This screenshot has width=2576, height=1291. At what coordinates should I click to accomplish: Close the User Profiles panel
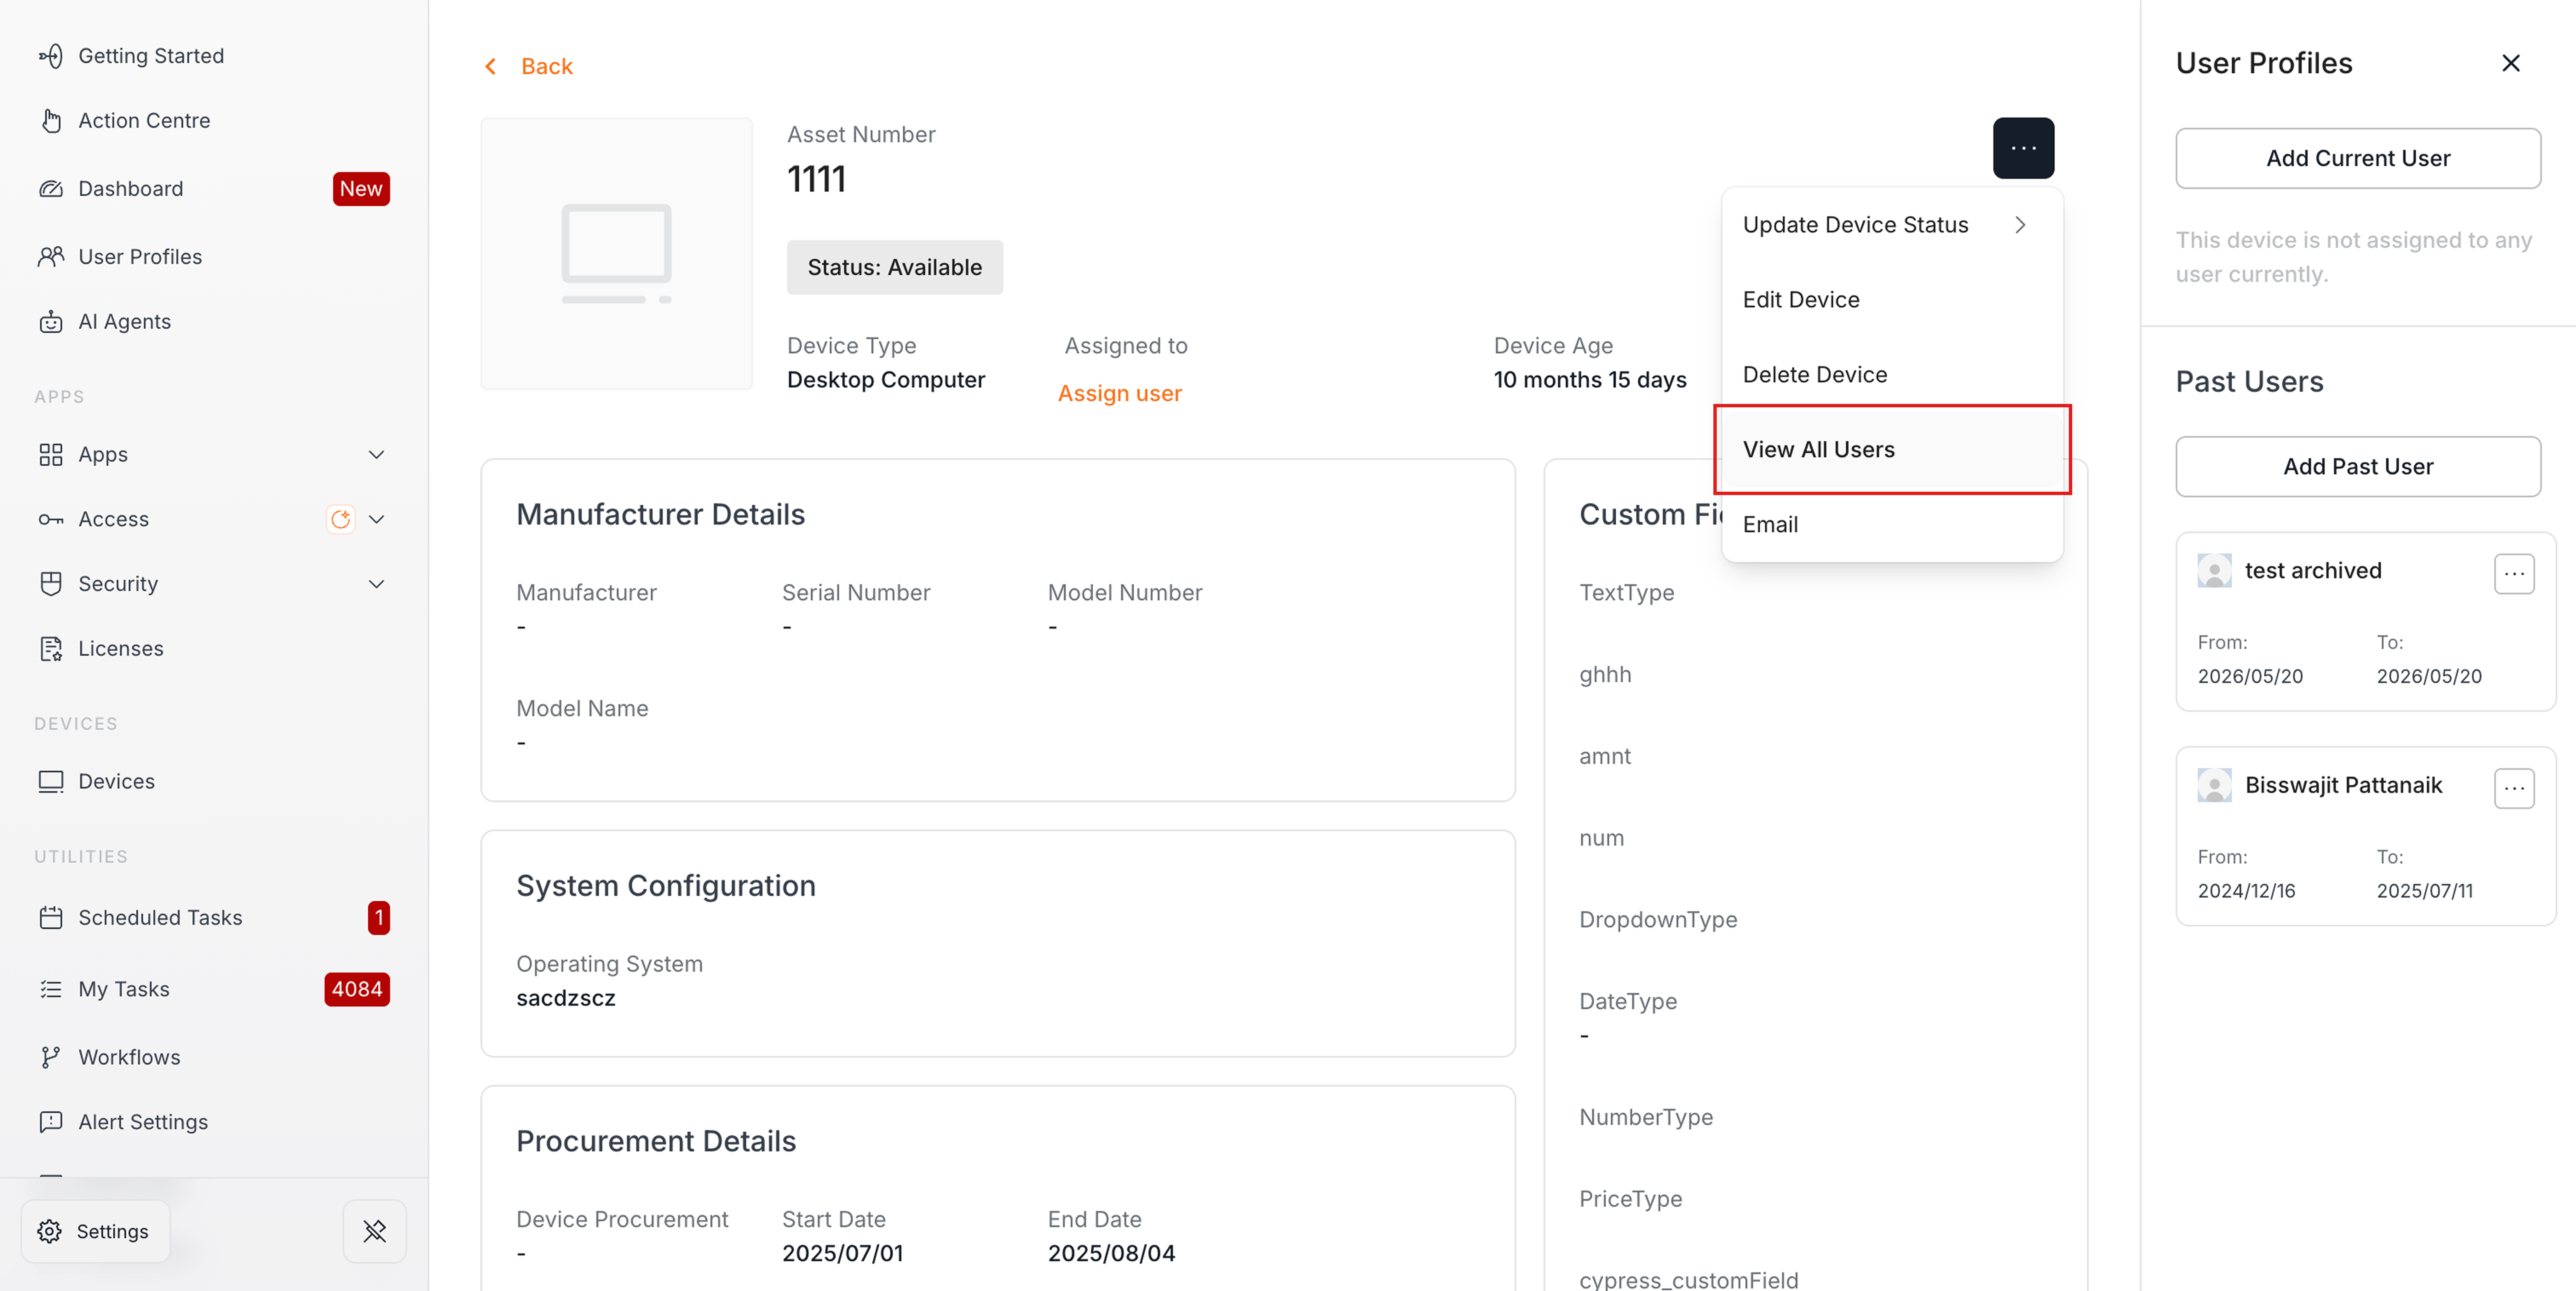coord(2510,64)
